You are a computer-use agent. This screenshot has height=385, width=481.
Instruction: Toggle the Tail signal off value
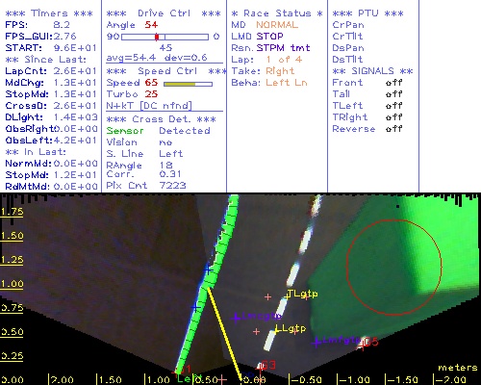[x=393, y=94]
